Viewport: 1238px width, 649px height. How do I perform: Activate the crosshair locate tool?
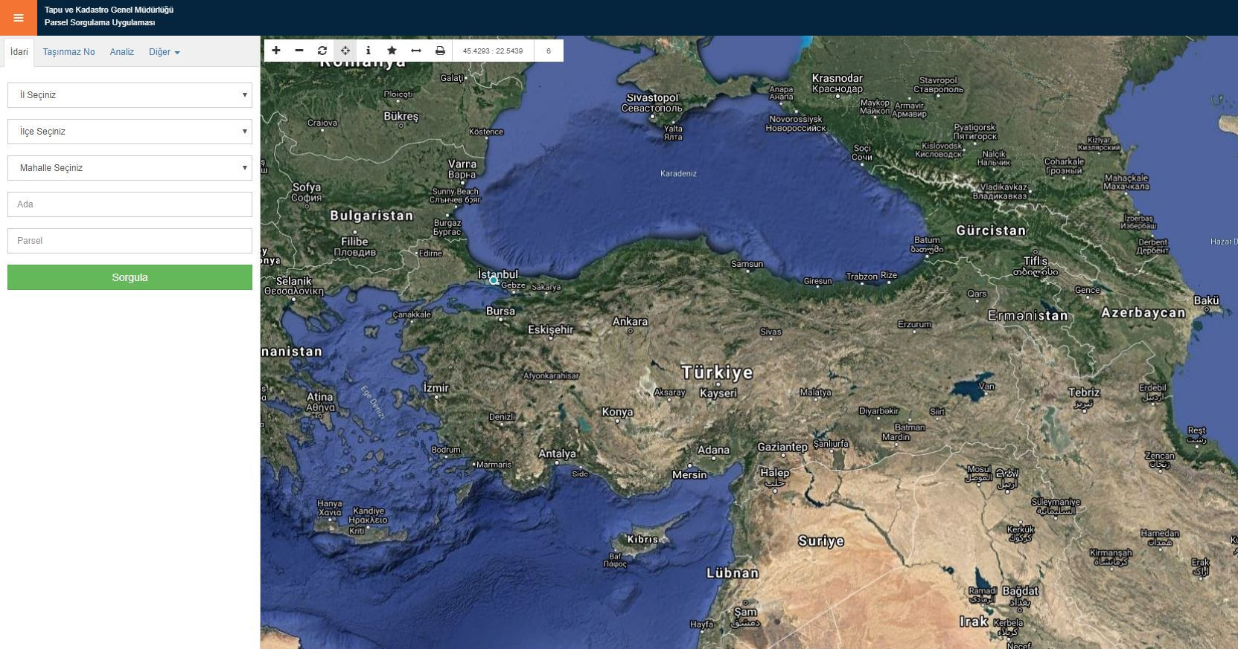coord(345,51)
